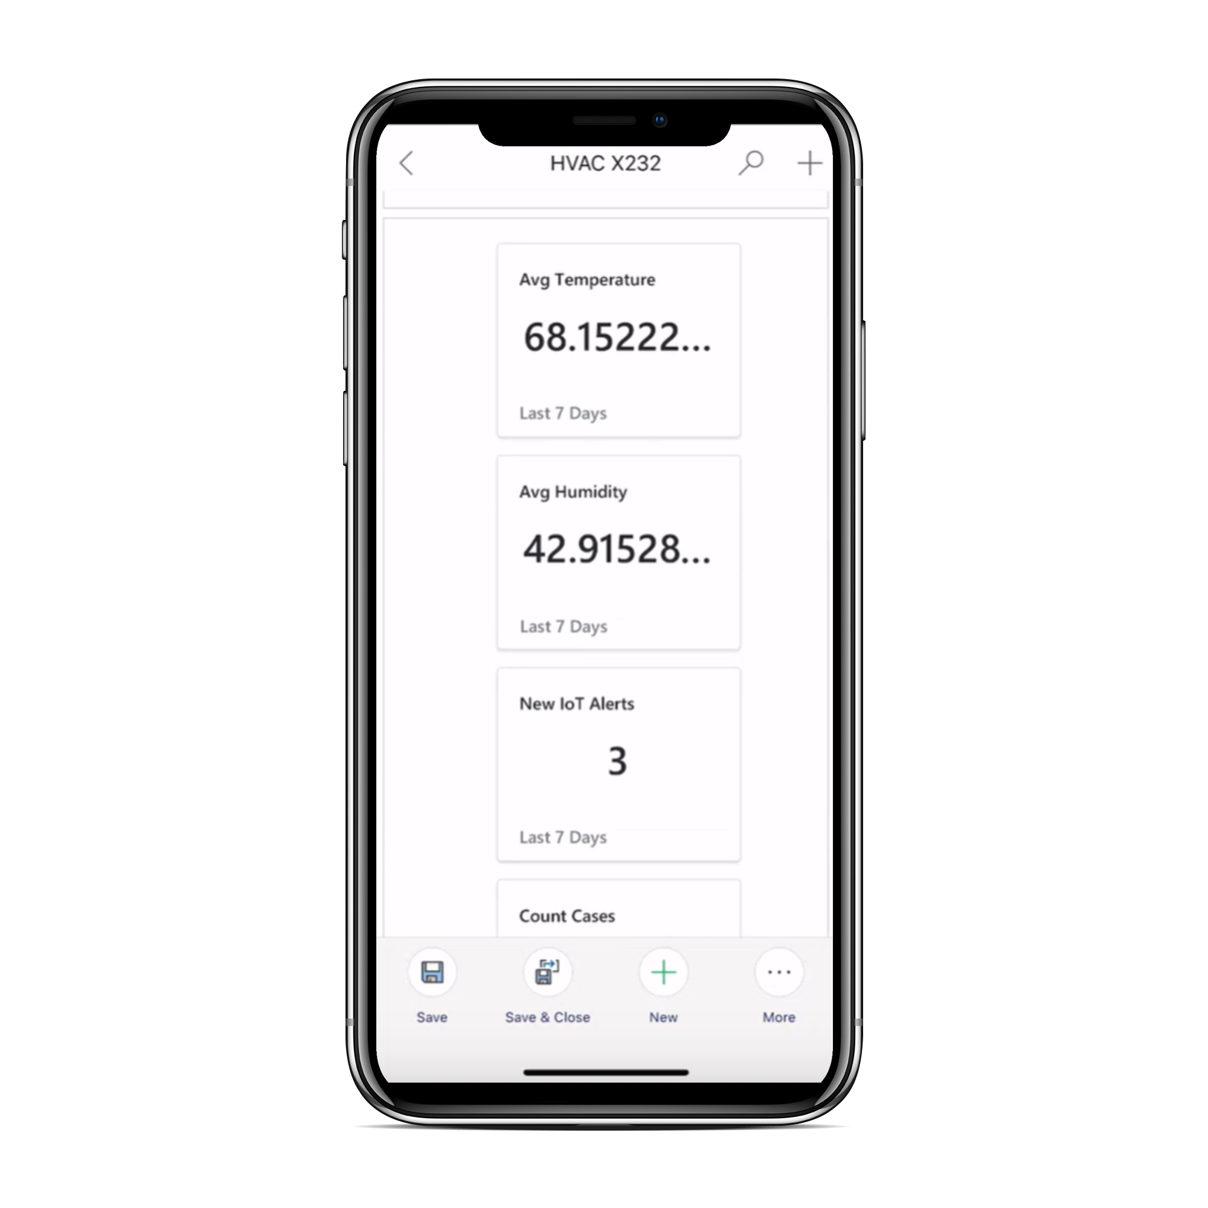Select HVAC X232 title menu
Image resolution: width=1208 pixels, height=1208 pixels.
pyautogui.click(x=603, y=164)
